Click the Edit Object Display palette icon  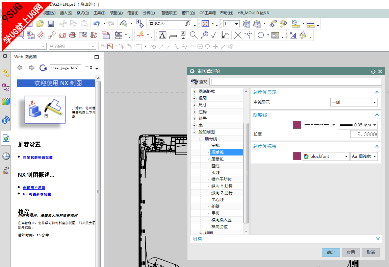[283, 24]
